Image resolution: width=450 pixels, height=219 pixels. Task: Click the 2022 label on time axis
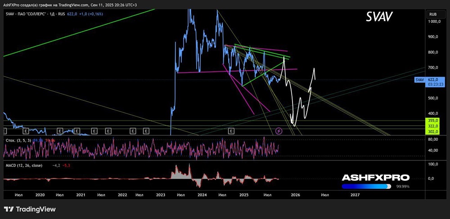click(x=122, y=195)
